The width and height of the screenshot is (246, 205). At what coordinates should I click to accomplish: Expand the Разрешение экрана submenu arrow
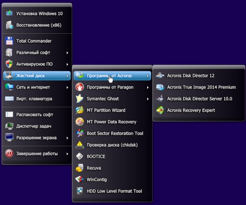click(67, 138)
